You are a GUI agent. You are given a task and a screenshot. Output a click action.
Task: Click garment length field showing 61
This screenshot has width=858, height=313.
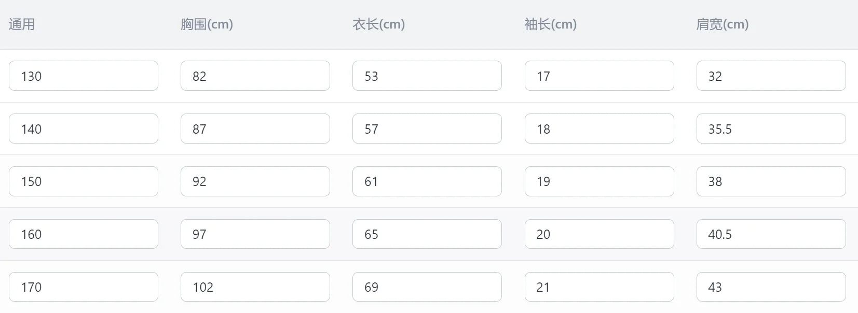pos(427,181)
